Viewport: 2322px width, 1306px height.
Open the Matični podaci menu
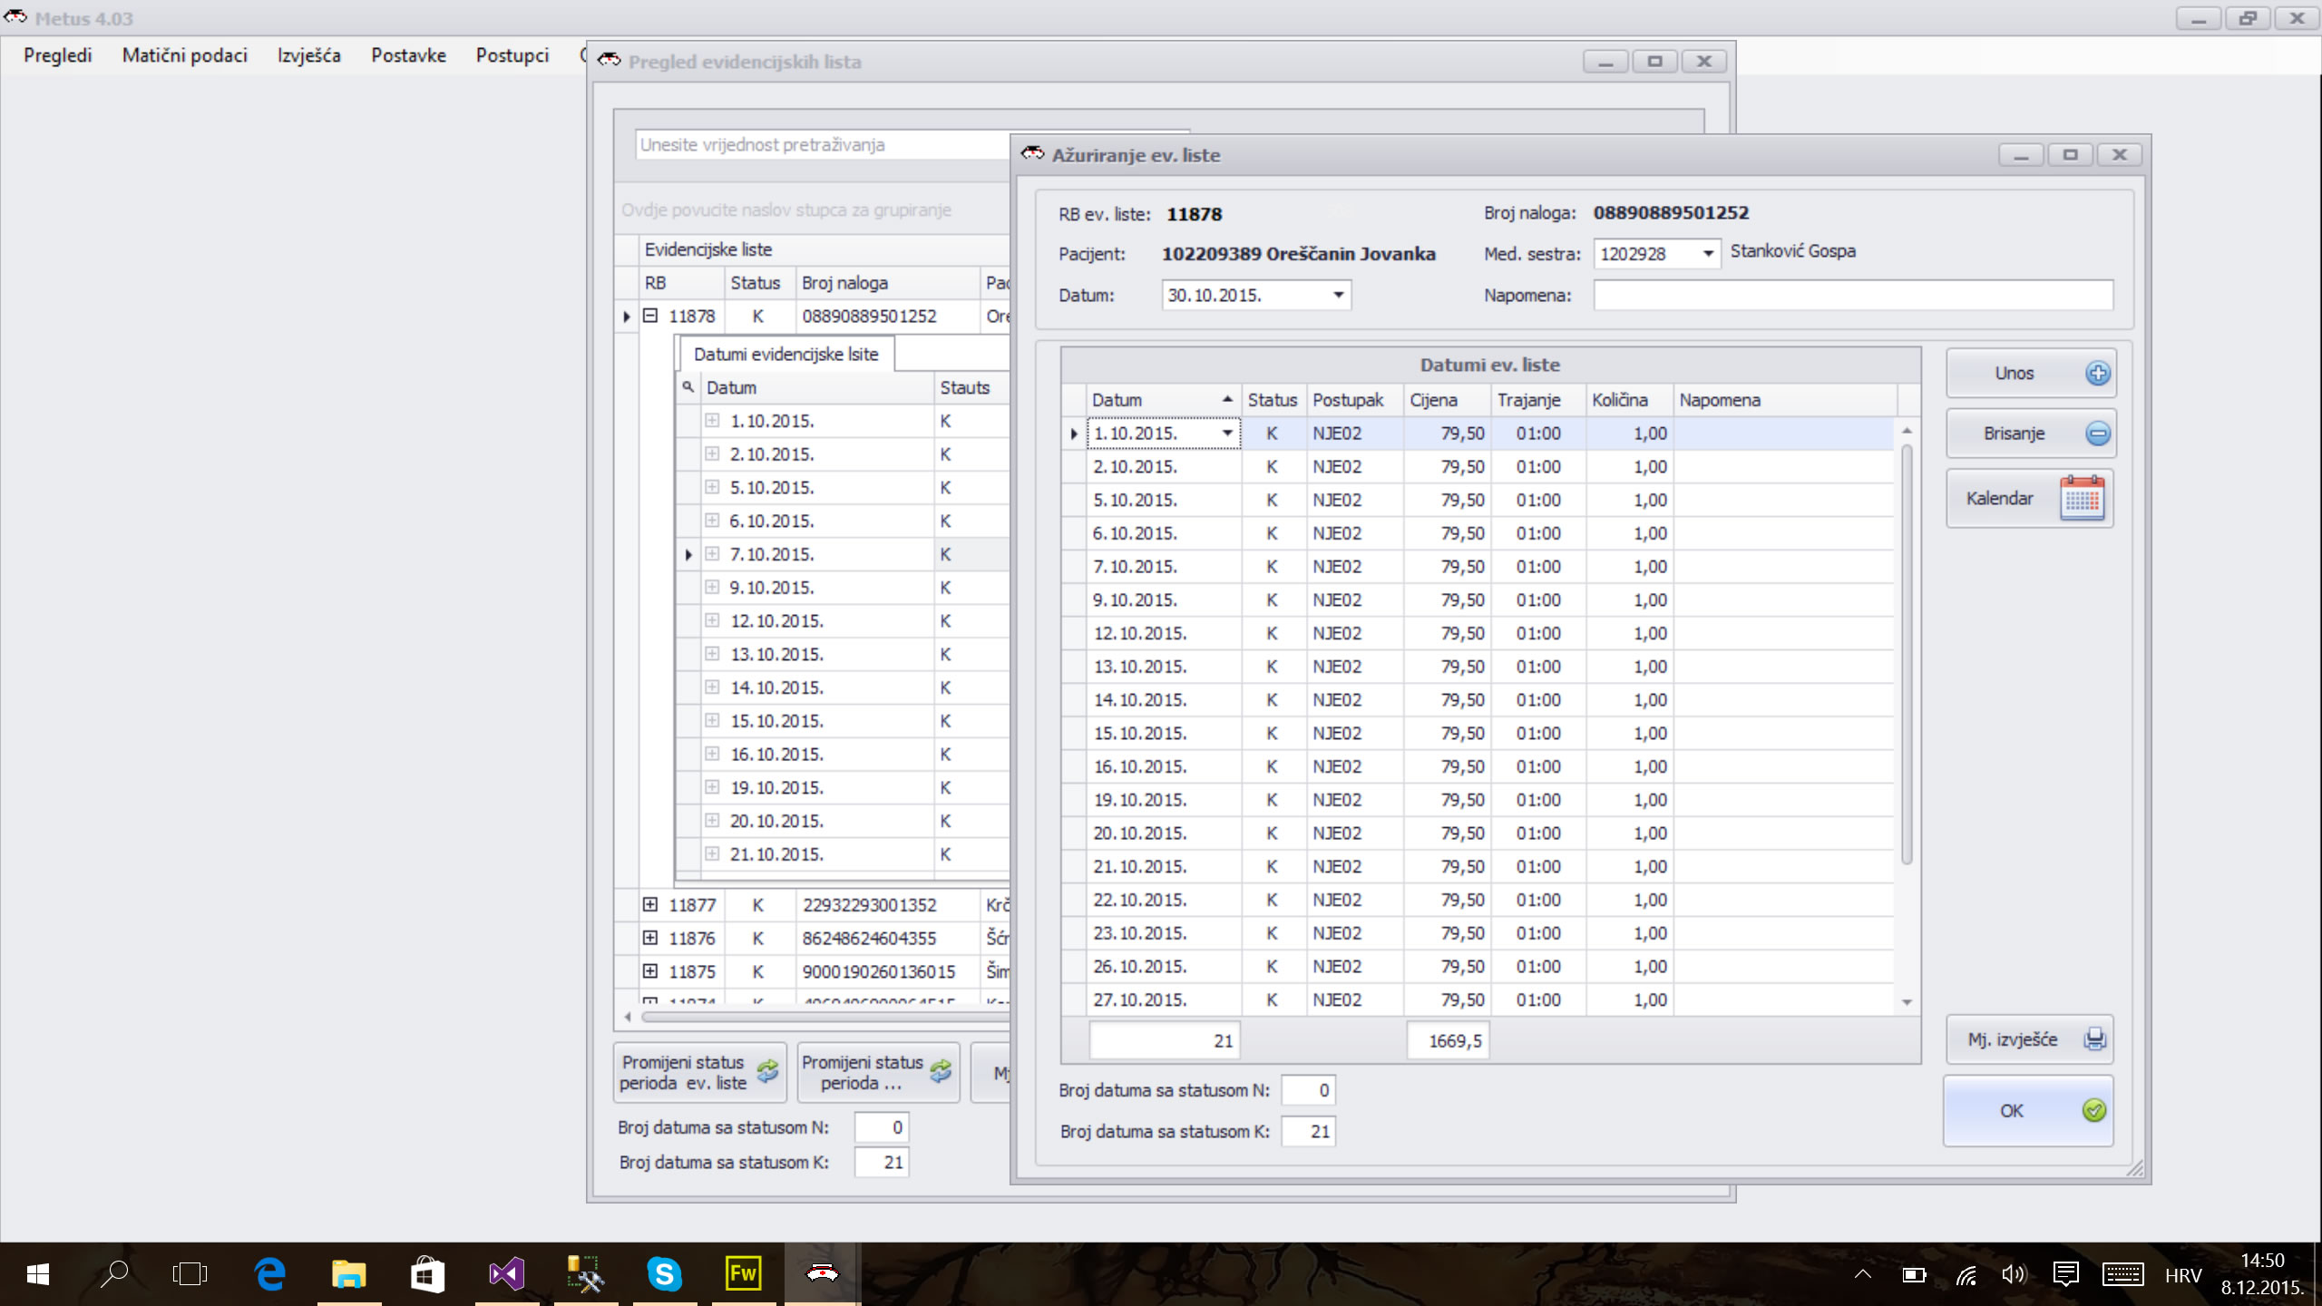(x=185, y=55)
